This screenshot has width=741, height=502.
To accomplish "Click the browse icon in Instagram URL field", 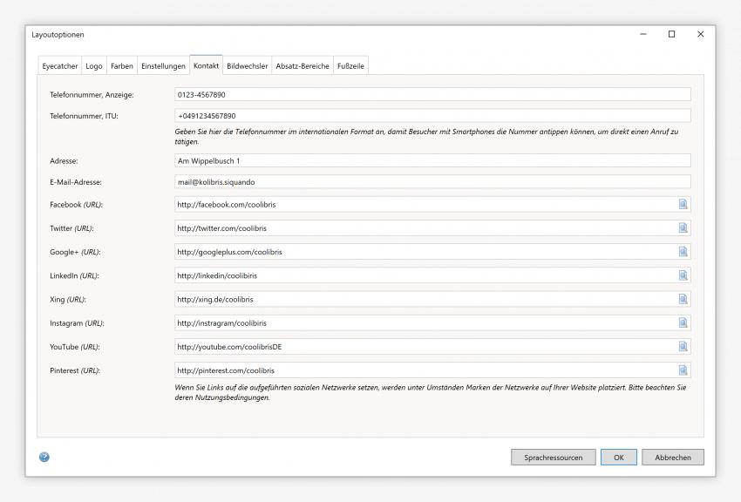I will [x=683, y=322].
